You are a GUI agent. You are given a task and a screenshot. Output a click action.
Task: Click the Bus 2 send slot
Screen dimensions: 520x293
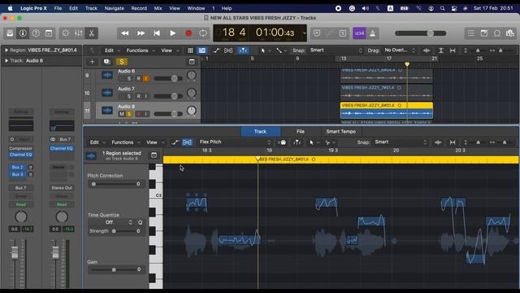(x=18, y=167)
